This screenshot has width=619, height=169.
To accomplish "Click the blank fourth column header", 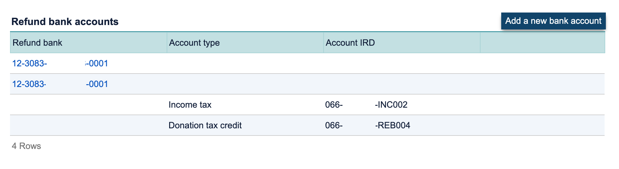I will 543,43.
